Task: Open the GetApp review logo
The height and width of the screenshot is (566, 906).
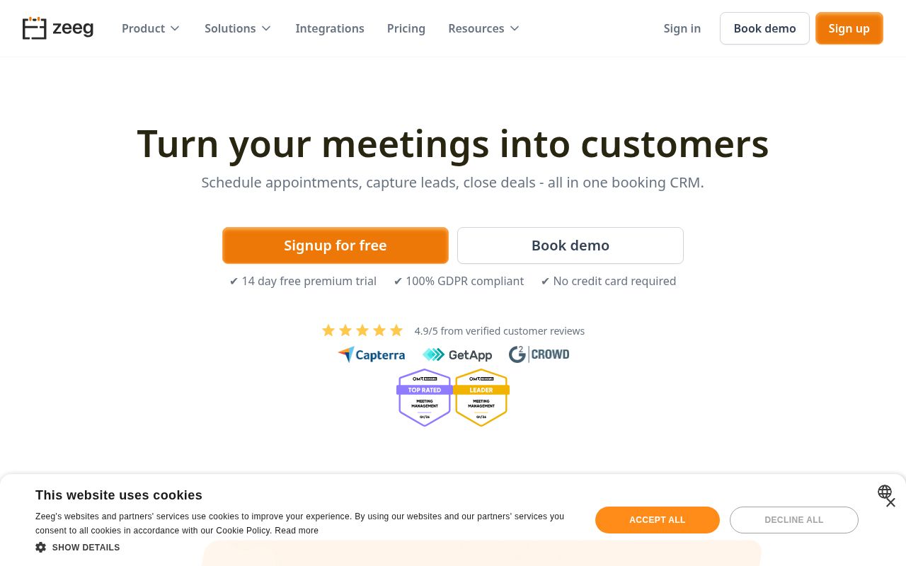Action: (x=457, y=354)
